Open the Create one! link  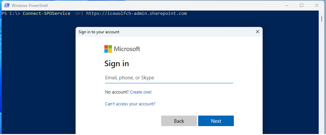tap(141, 92)
